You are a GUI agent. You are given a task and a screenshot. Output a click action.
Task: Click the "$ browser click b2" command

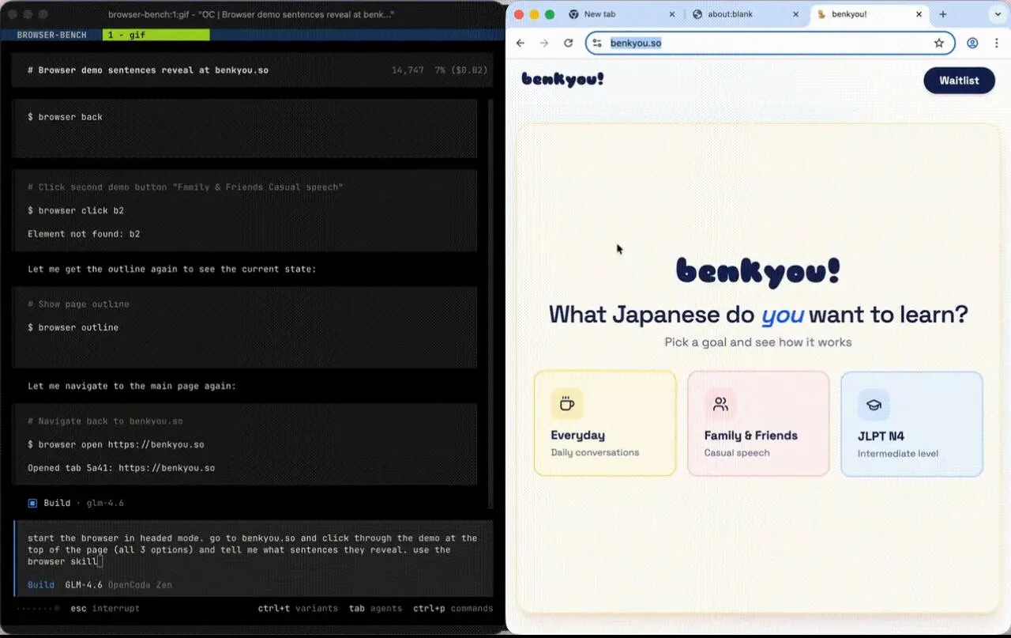point(76,210)
